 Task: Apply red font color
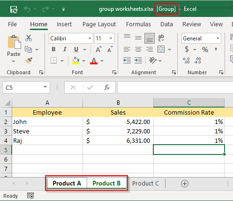pos(94,61)
